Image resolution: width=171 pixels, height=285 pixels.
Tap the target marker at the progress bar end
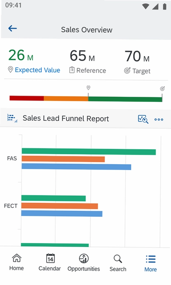[162, 89]
